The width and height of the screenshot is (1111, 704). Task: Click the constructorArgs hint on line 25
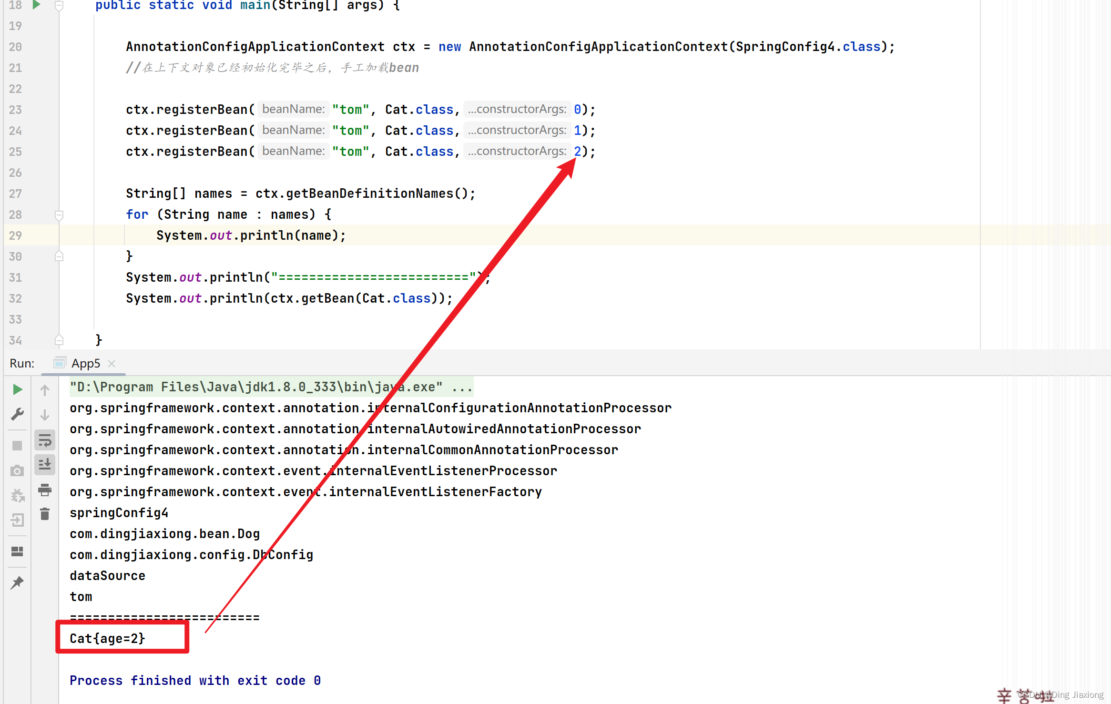[517, 151]
